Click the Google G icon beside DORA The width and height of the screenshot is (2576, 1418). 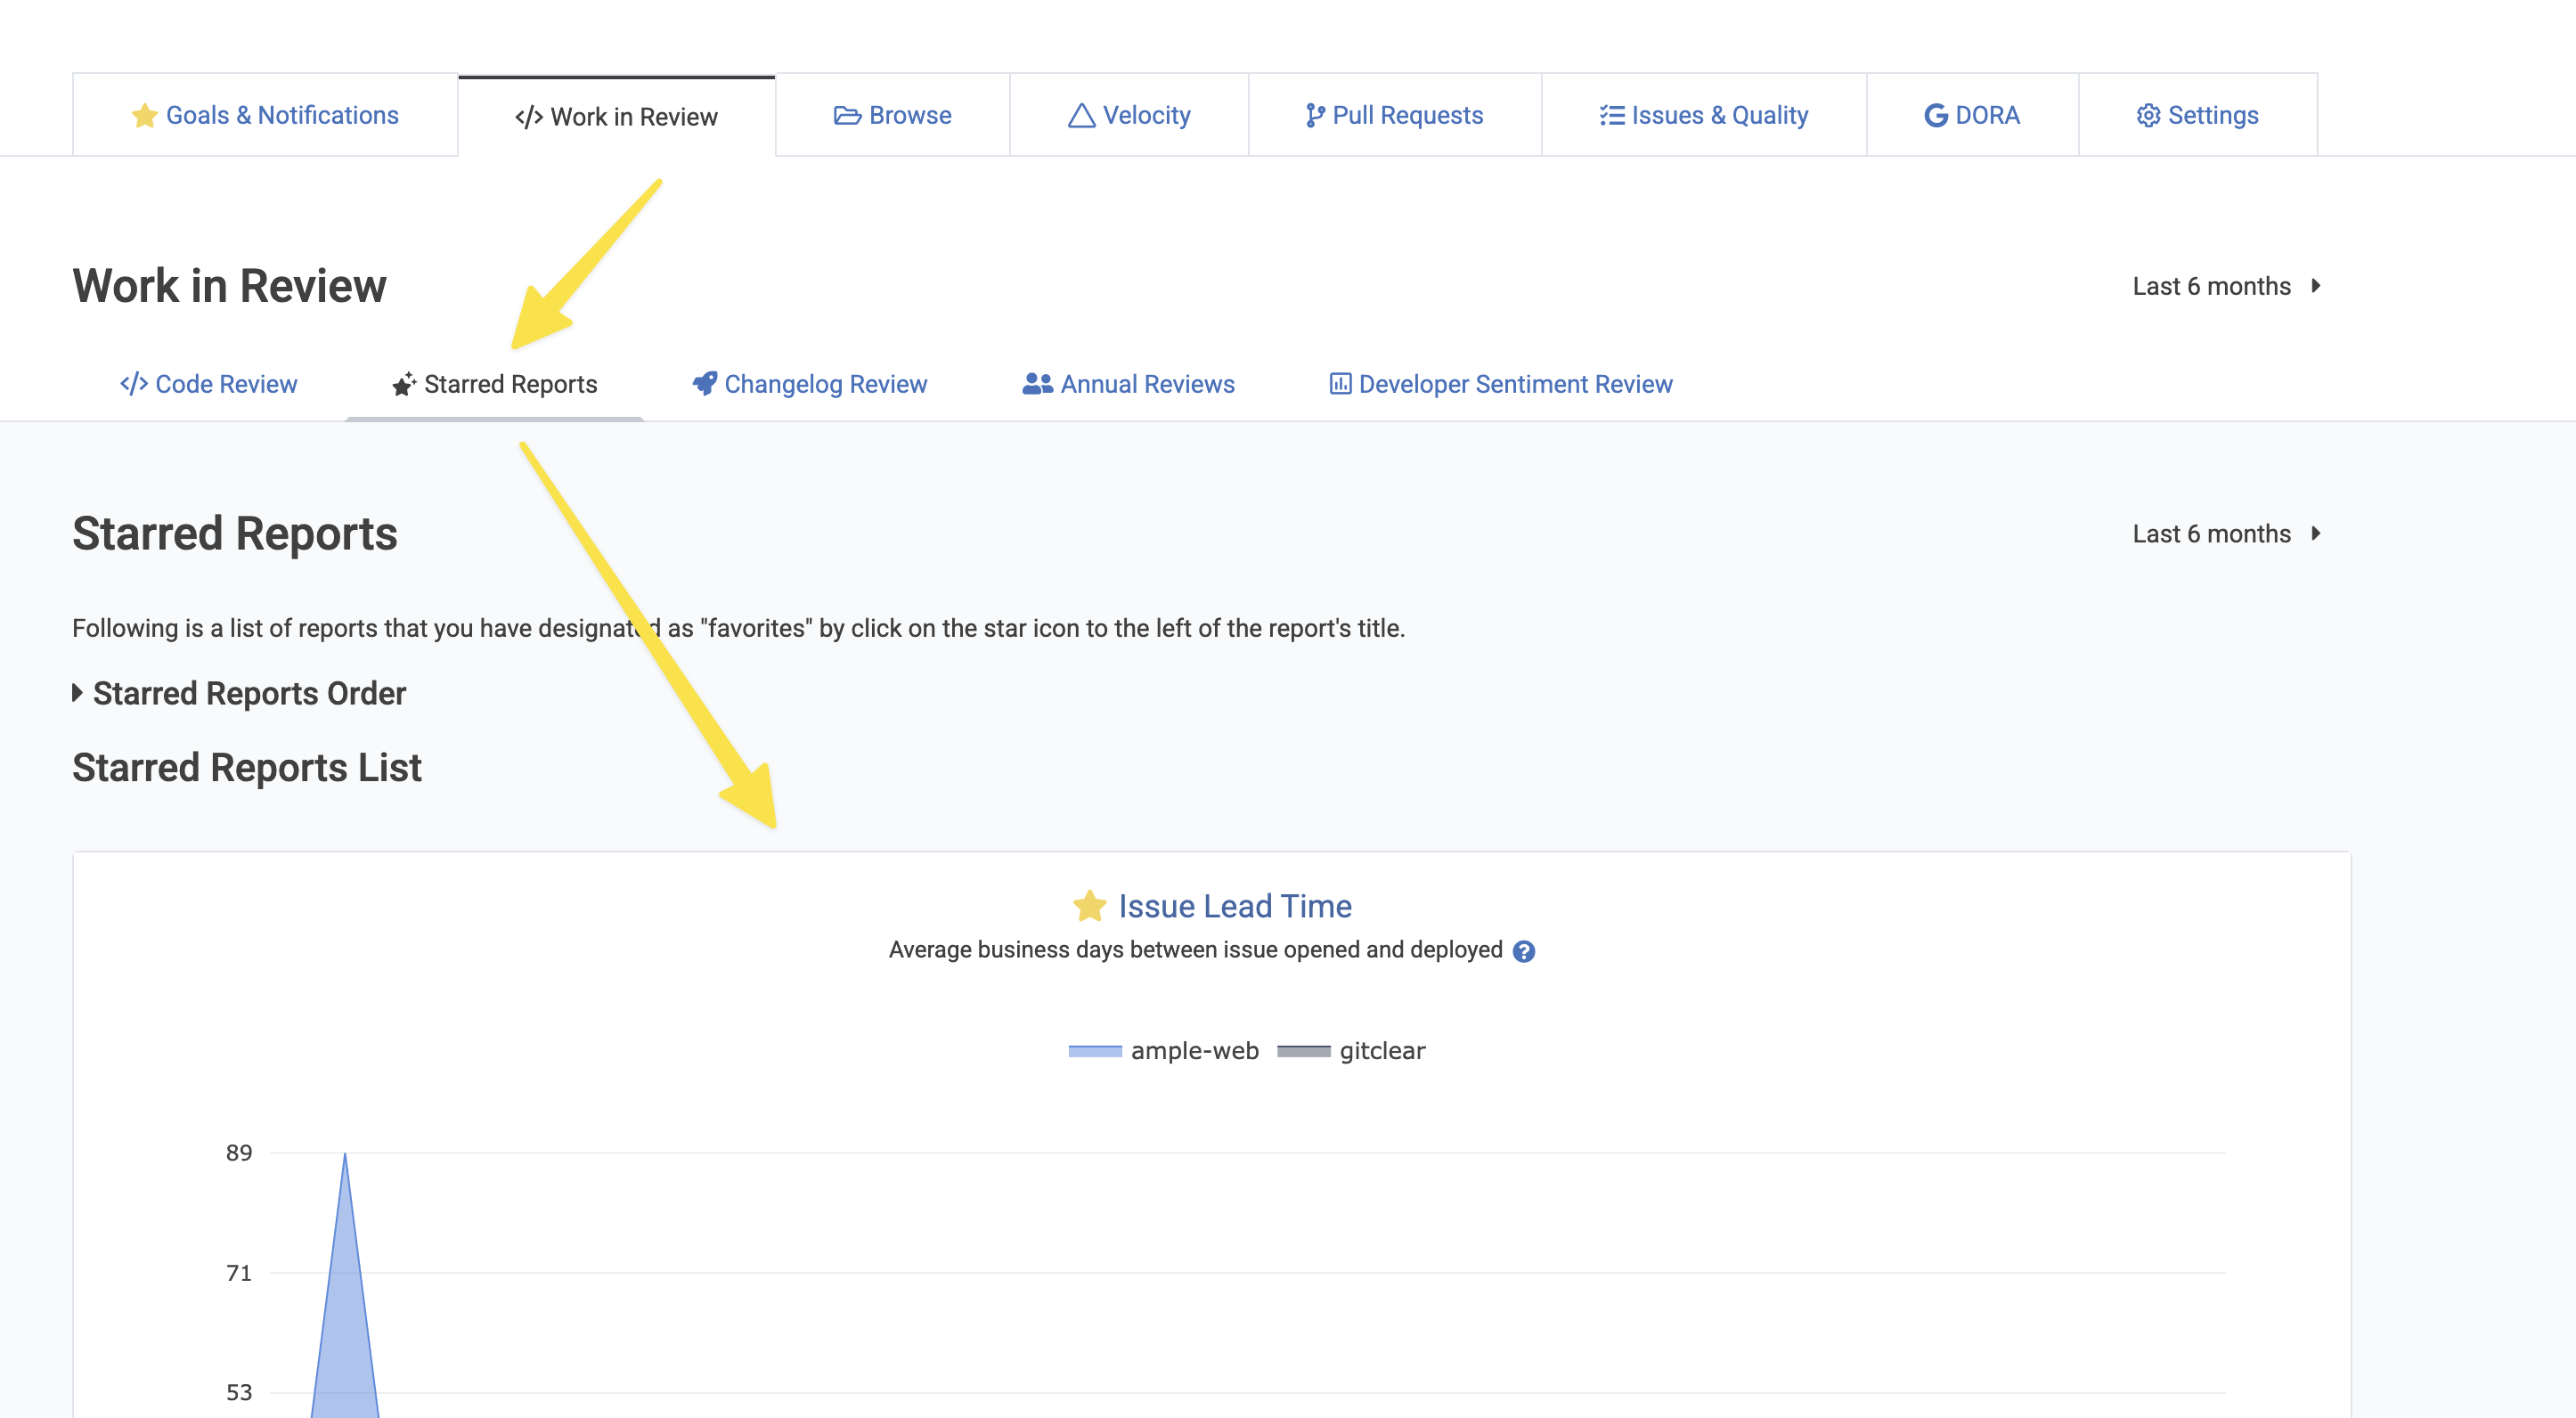coord(1936,116)
